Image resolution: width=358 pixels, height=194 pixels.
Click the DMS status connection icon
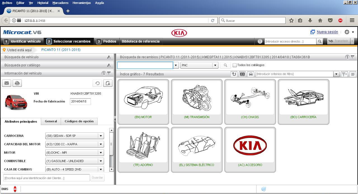pyautogui.click(x=15, y=189)
